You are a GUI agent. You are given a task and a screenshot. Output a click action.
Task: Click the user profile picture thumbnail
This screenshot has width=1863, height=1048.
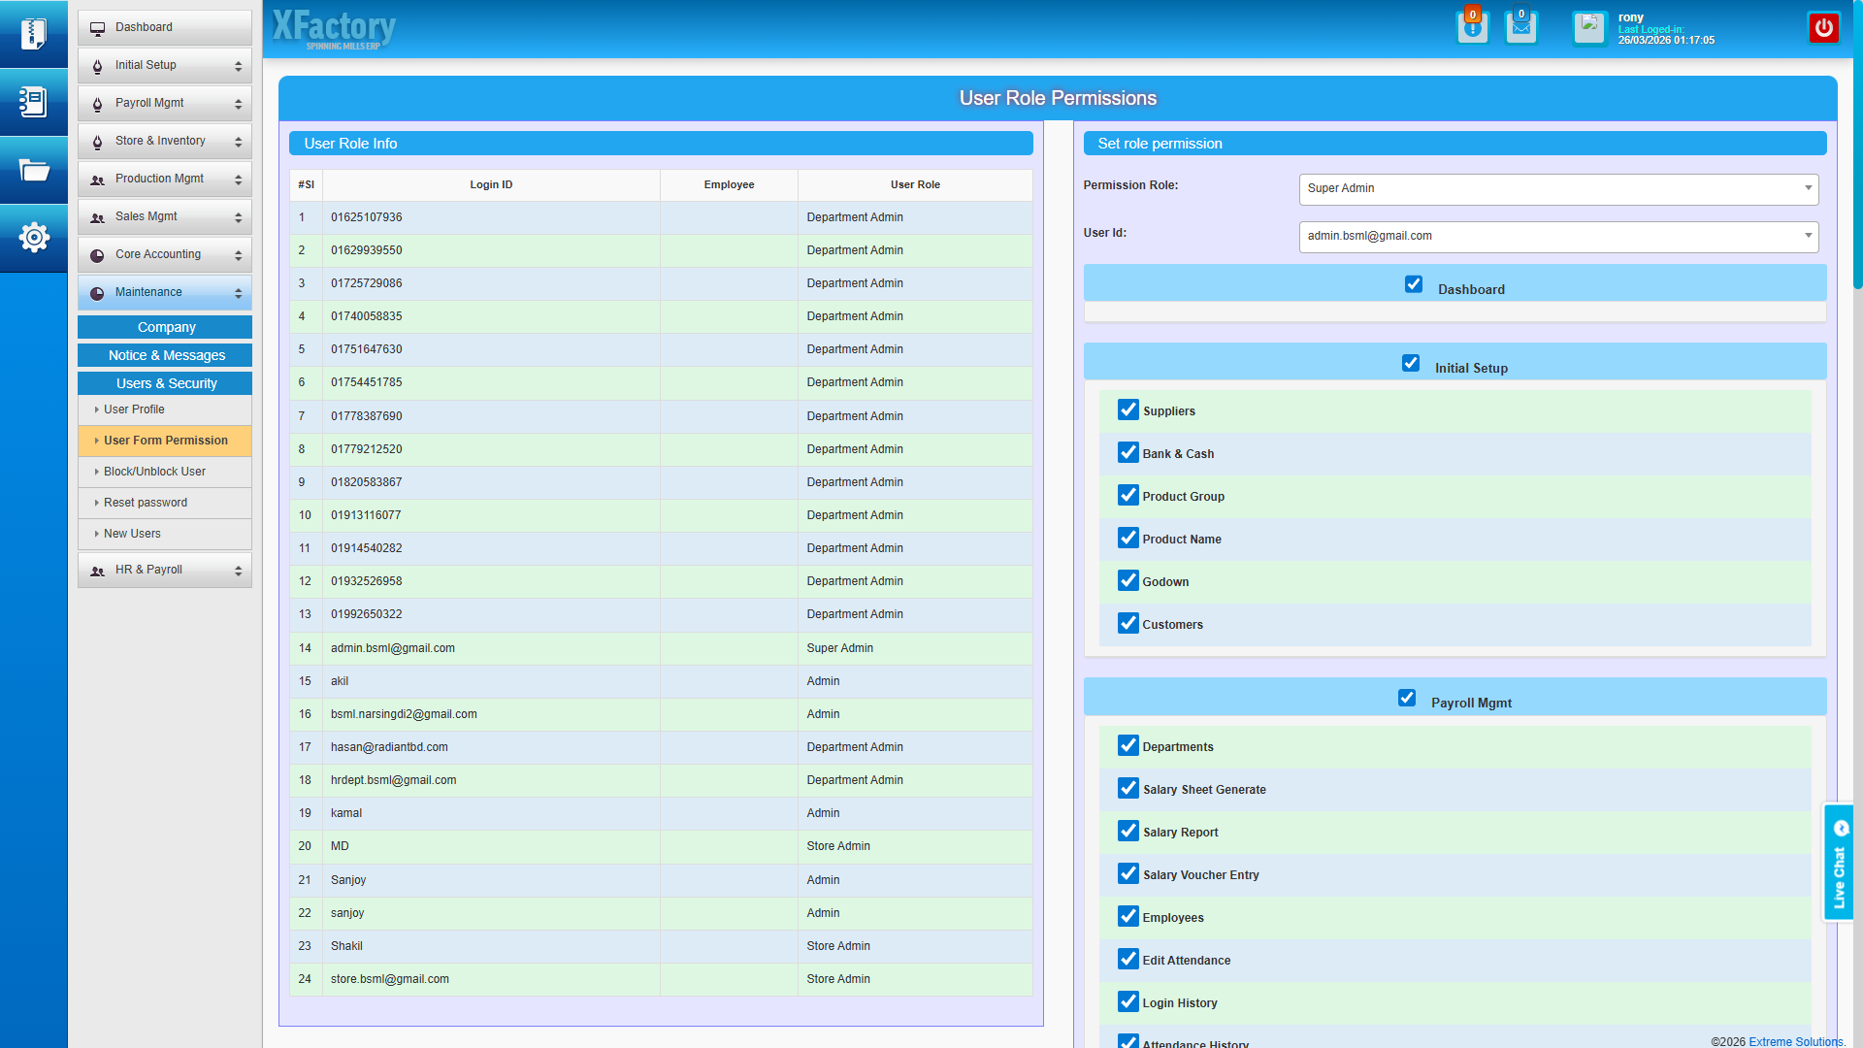coord(1589,27)
